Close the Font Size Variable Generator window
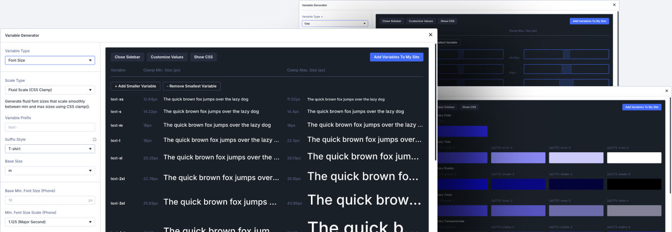Image resolution: width=672 pixels, height=232 pixels. pos(431,35)
